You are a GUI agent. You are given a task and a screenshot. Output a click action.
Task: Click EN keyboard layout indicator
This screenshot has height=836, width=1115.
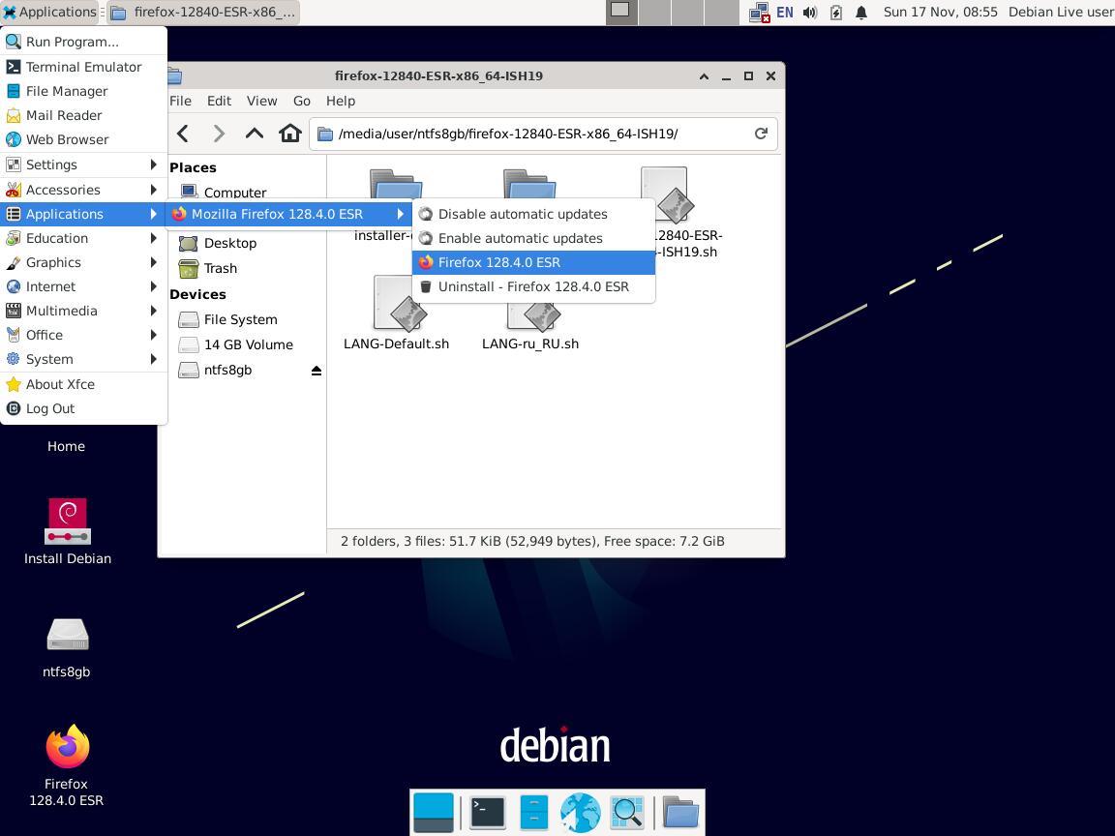(x=785, y=12)
